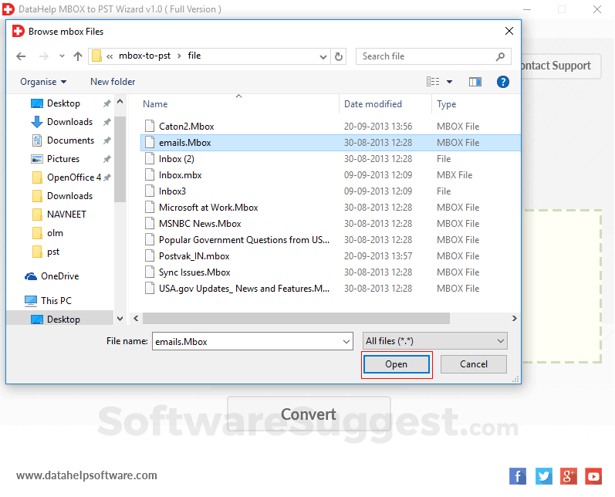Sort by Type column header
Image resolution: width=615 pixels, height=497 pixels.
(x=446, y=104)
